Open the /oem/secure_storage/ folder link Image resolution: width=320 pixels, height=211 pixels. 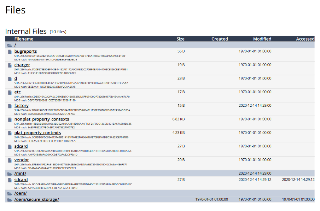(36, 200)
